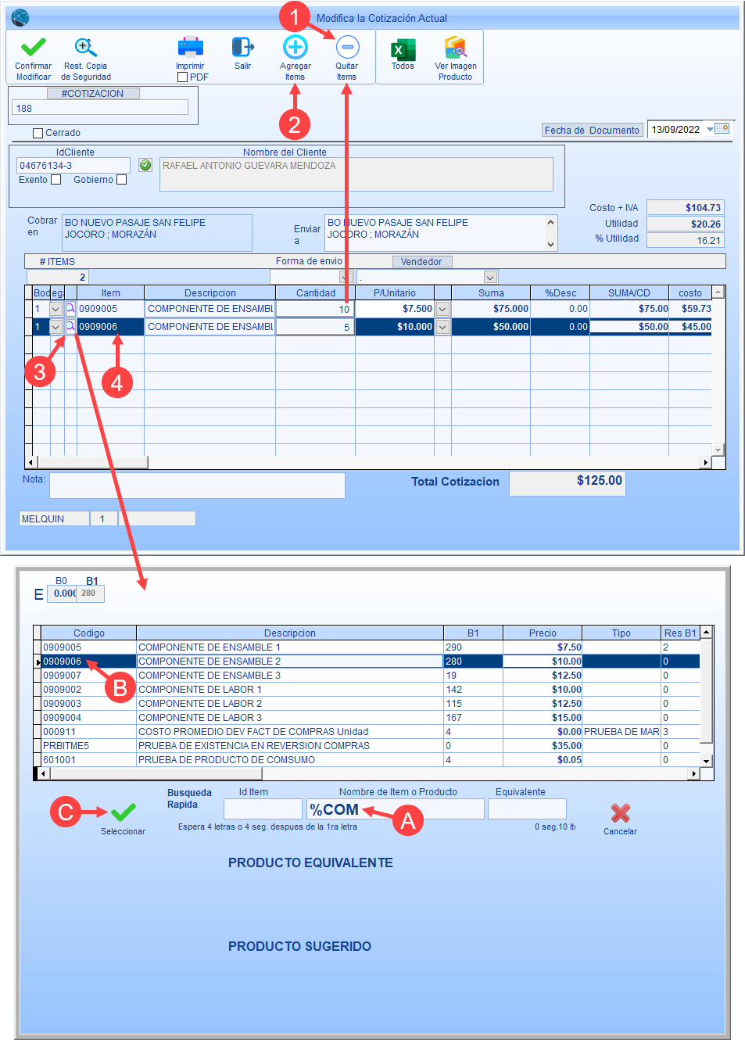The width and height of the screenshot is (745, 1040).
Task: Select PRUEBA DE EXISTENCIA EN REVERSION COMPRAS row
Action: [x=370, y=746]
